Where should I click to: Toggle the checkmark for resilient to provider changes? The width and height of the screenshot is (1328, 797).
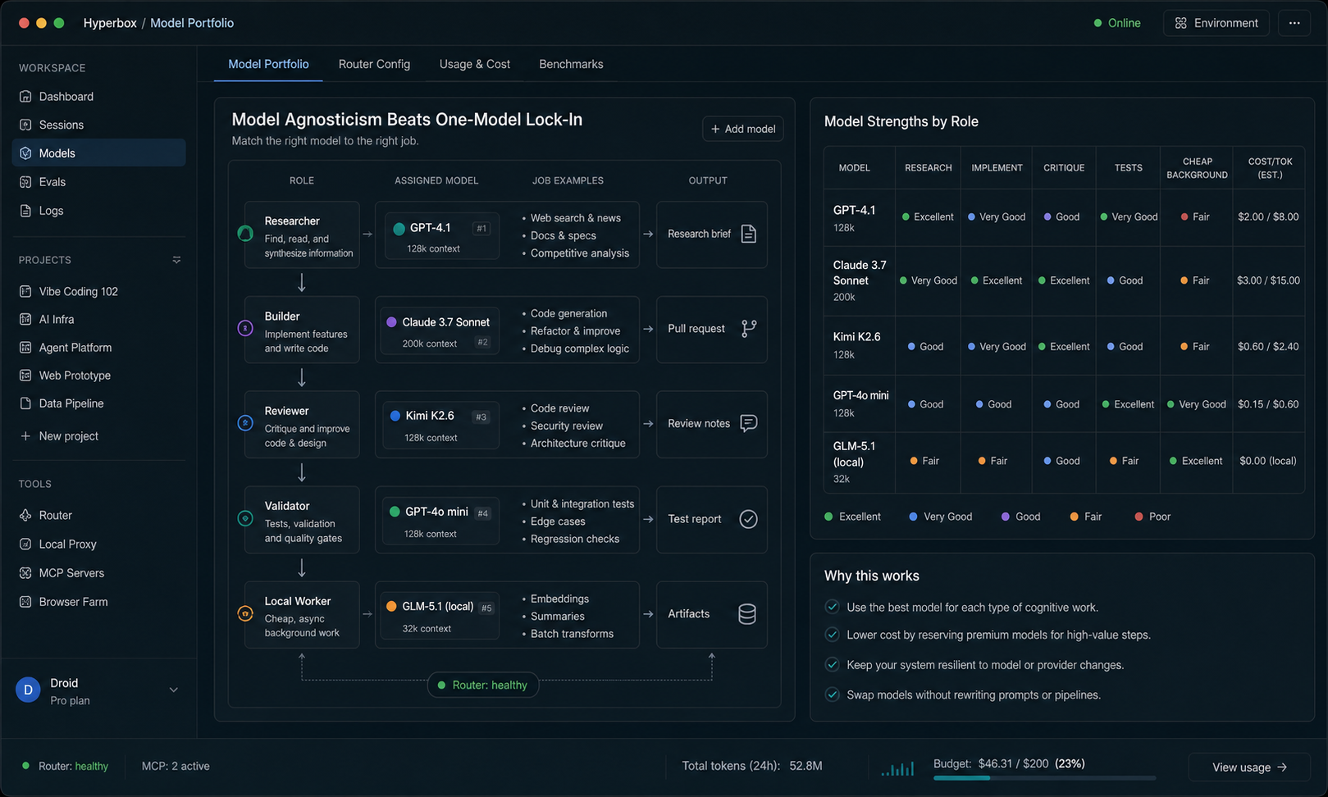pyautogui.click(x=832, y=664)
